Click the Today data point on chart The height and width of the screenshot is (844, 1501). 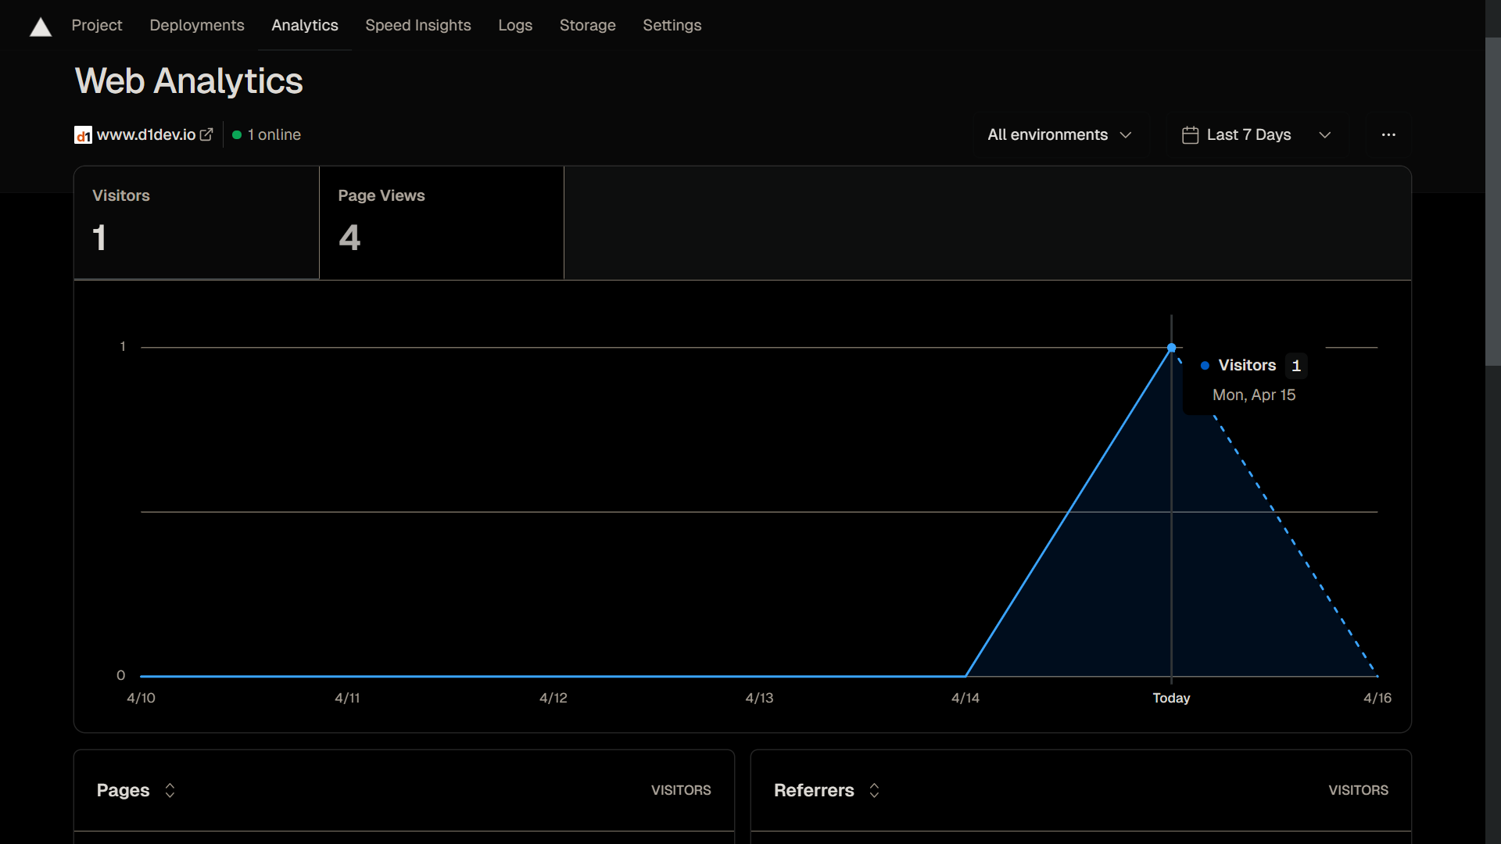coord(1171,348)
